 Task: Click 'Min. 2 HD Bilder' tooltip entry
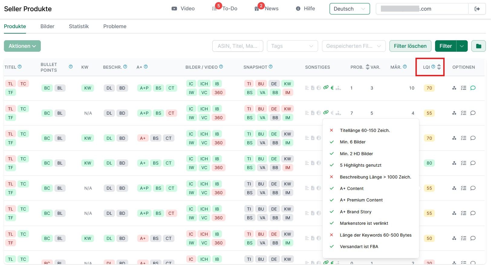point(356,154)
